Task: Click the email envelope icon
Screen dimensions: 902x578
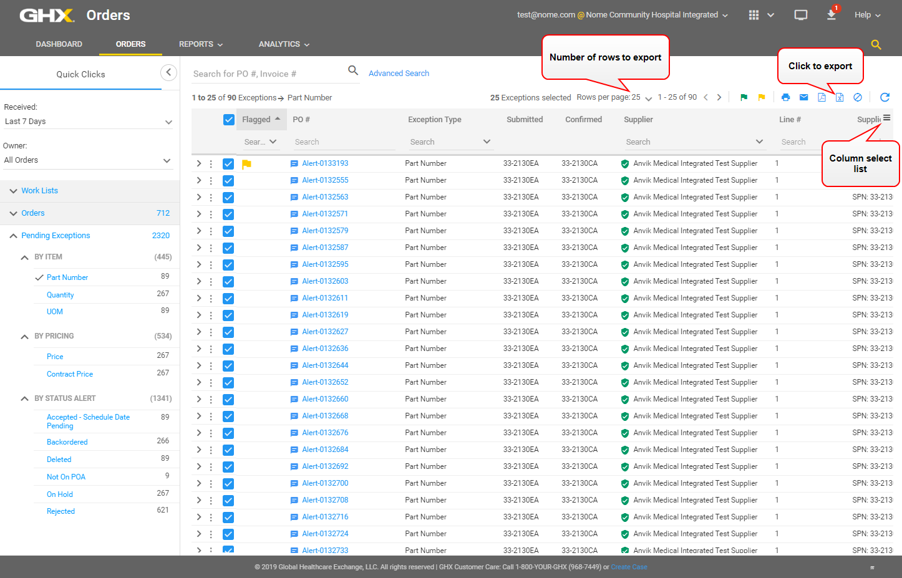Action: coord(803,97)
